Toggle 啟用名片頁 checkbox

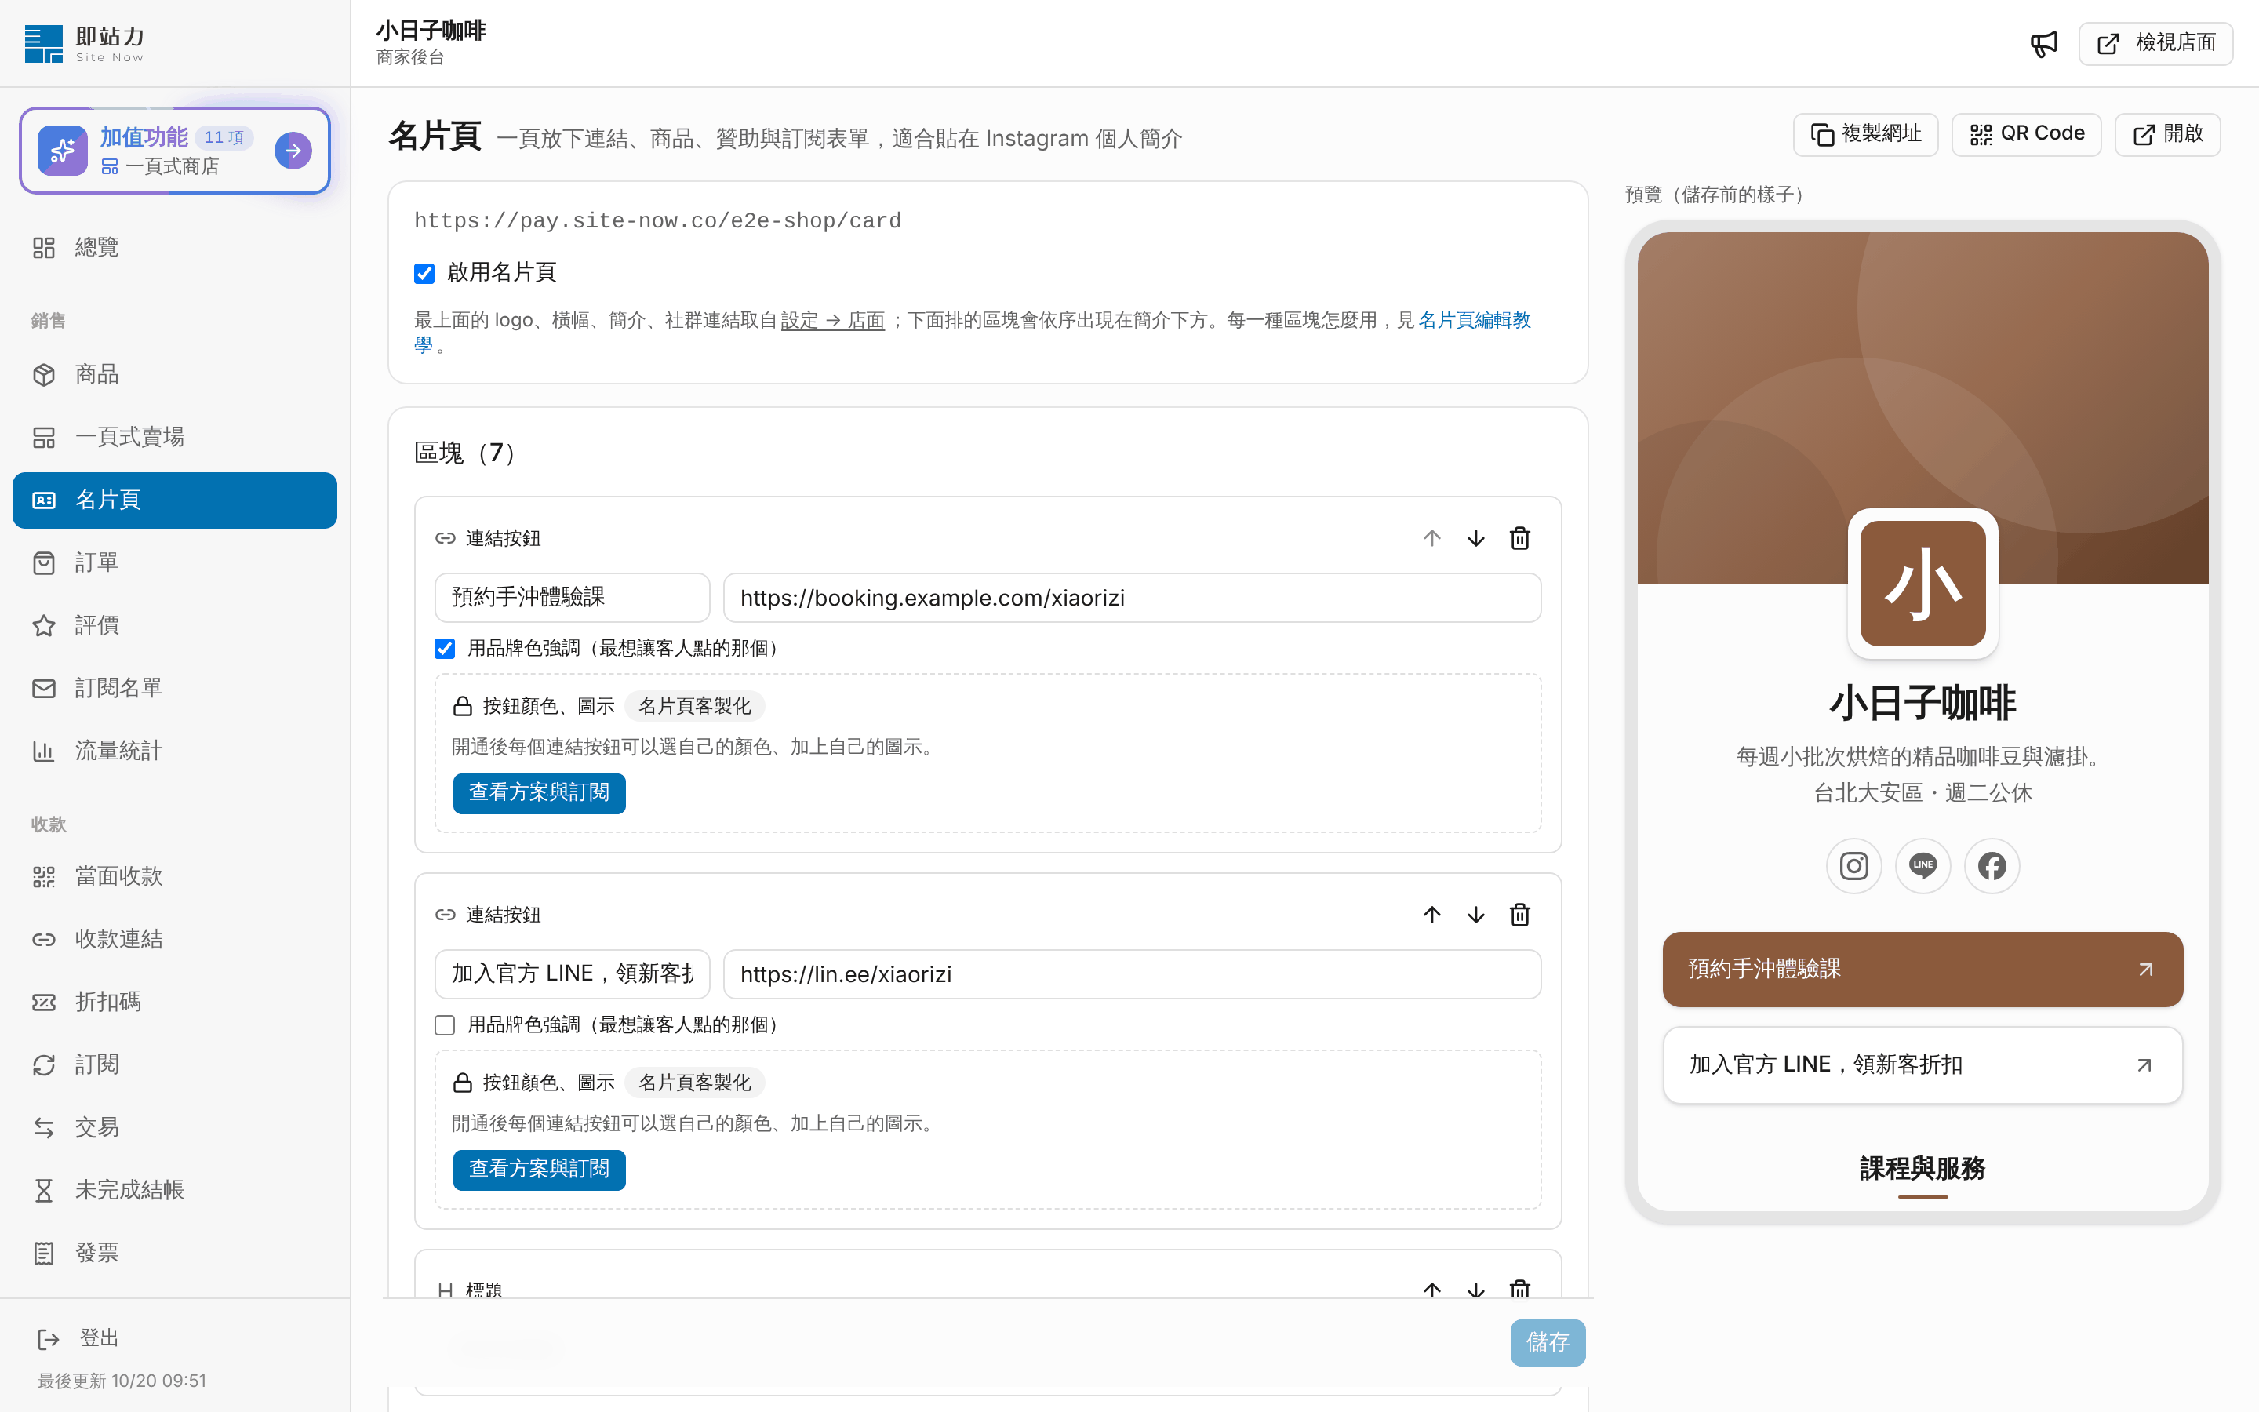pyautogui.click(x=424, y=273)
